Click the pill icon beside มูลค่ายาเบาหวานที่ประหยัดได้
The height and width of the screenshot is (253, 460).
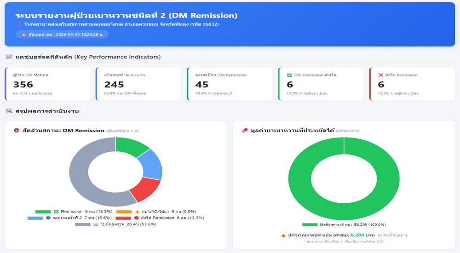(245, 130)
